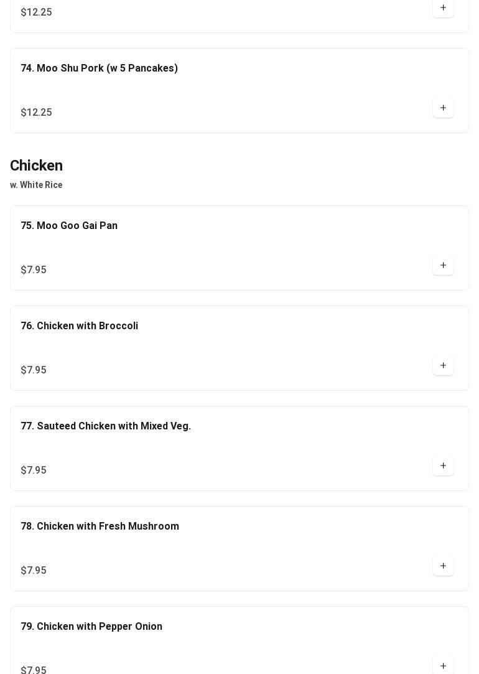Screen dimensions: 479x674
Task: Open the 74. Moo Shu Pork item title
Action: click(100, 68)
